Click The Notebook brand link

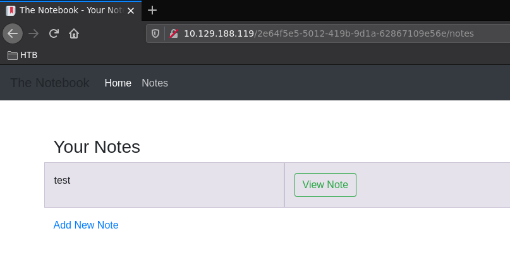pos(50,83)
